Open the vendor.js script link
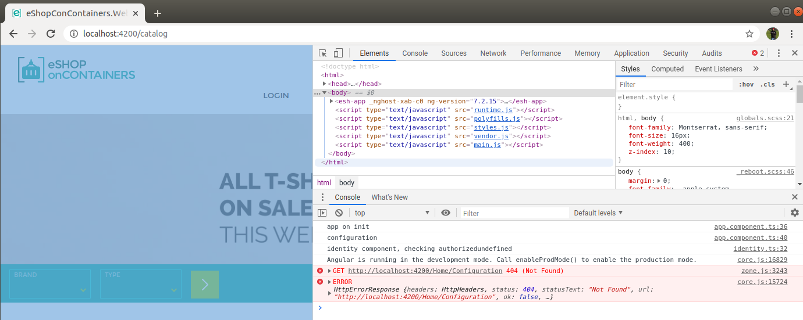The height and width of the screenshot is (320, 803). 491,136
